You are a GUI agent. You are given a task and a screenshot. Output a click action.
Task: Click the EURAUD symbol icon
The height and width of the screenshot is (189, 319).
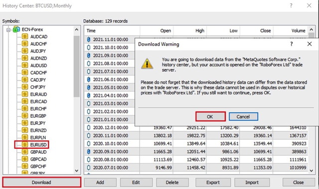tap(25, 94)
